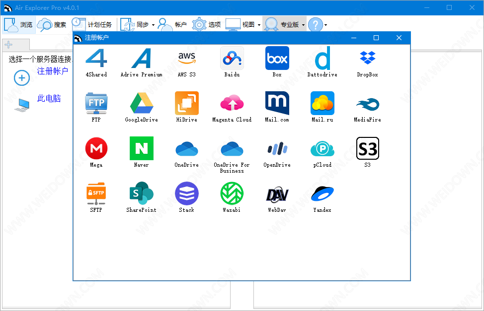Click the Mega cloud icon

click(x=96, y=149)
